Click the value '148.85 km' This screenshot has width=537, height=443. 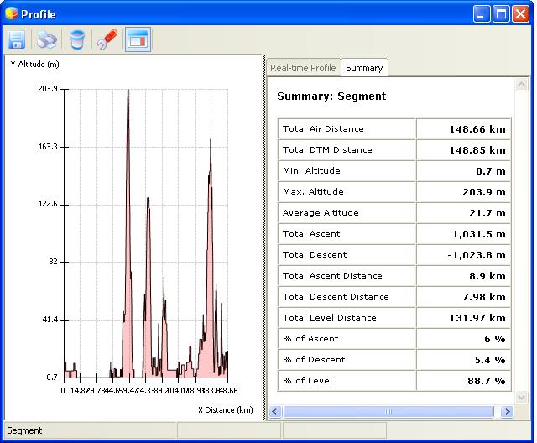tap(477, 150)
